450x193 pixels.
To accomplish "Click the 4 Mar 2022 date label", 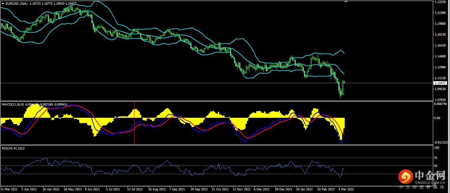I will [346, 190].
